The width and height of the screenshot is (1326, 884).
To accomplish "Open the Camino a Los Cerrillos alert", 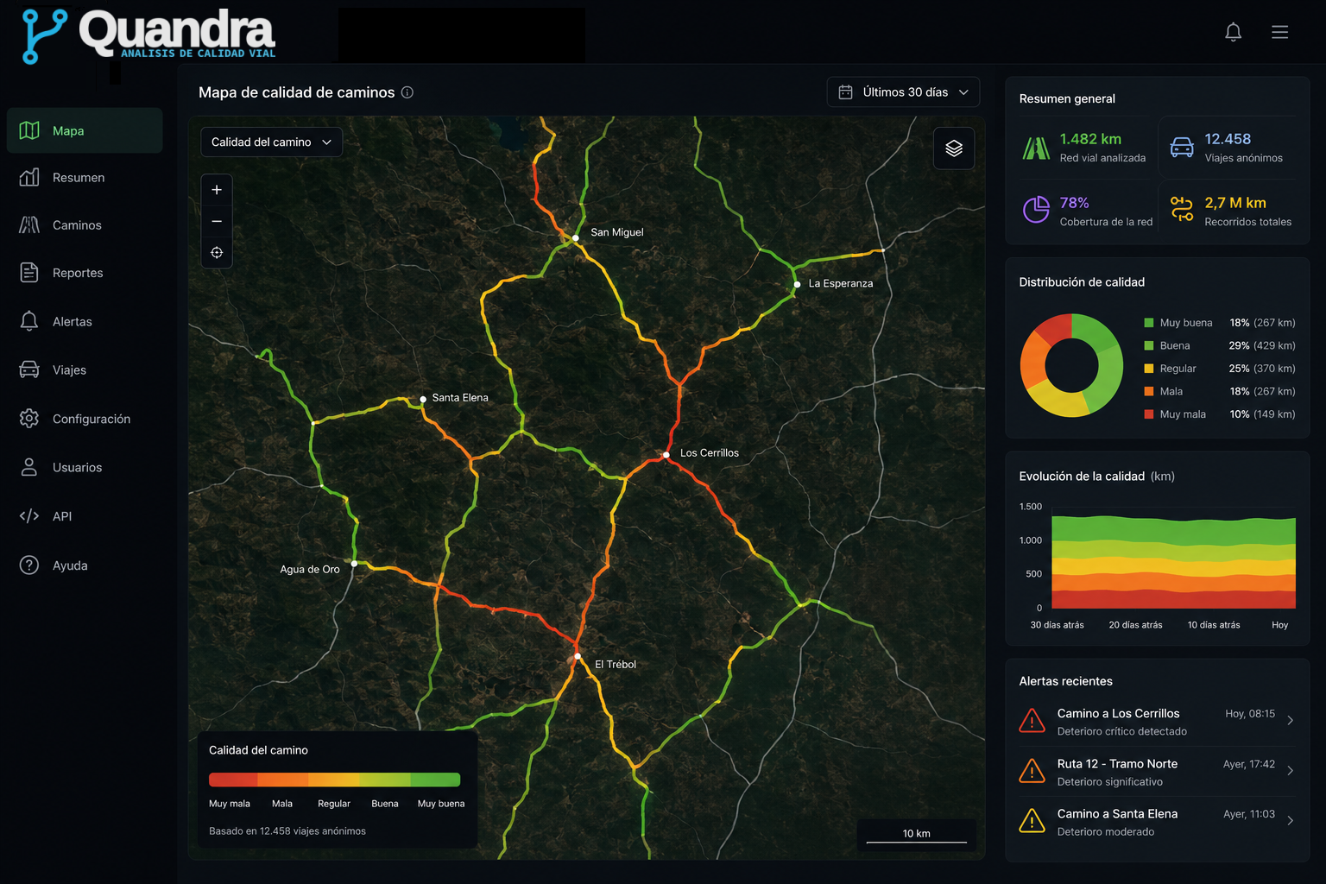I will [1157, 722].
